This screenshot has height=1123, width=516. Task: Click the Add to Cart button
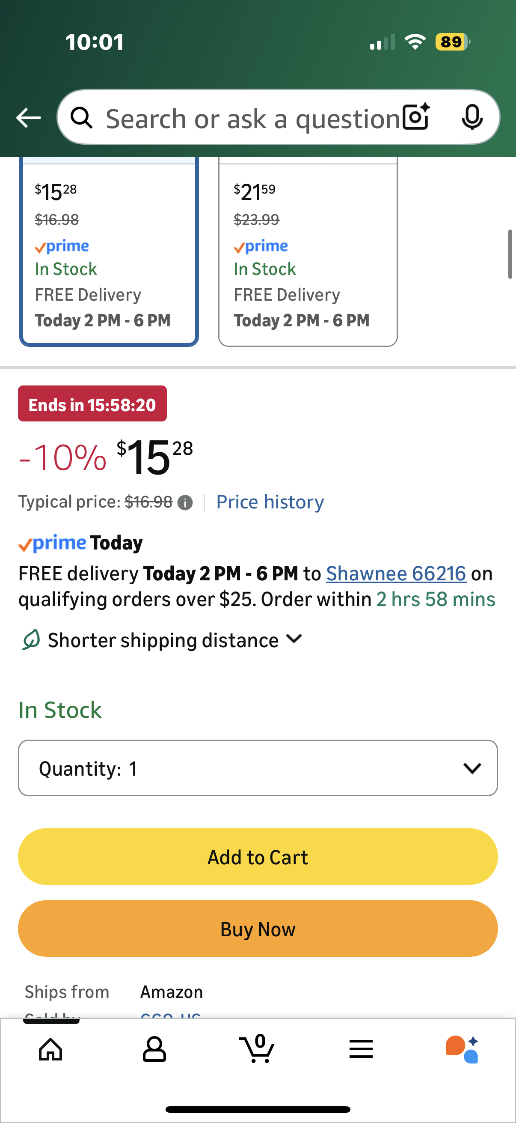coord(258,857)
